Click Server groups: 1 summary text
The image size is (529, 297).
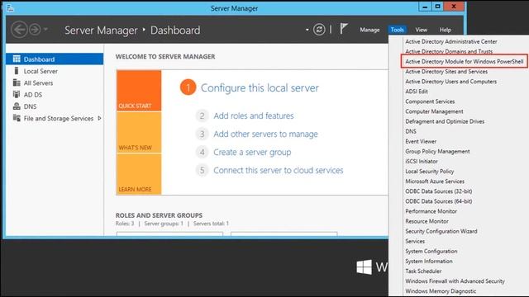(164, 224)
